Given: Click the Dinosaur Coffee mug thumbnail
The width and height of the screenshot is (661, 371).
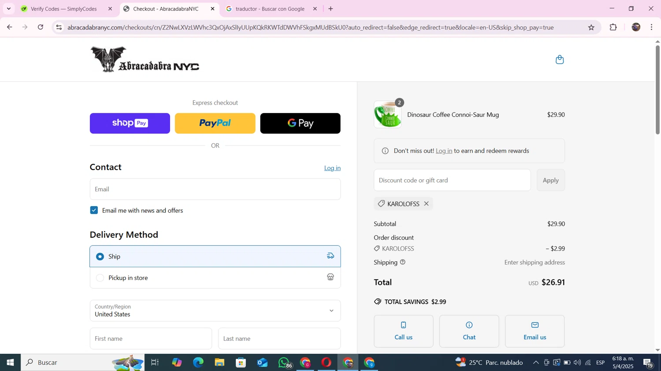Looking at the screenshot, I should tap(388, 115).
